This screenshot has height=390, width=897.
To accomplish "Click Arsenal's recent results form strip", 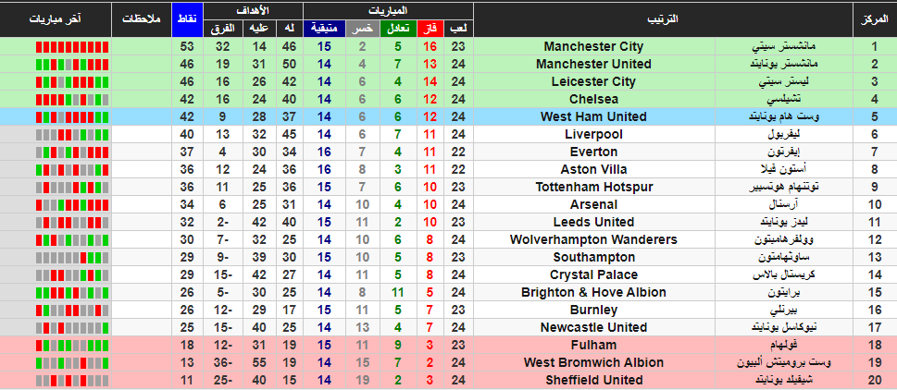I will [72, 204].
